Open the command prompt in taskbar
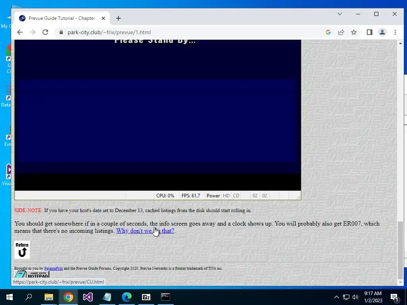 tap(165, 297)
